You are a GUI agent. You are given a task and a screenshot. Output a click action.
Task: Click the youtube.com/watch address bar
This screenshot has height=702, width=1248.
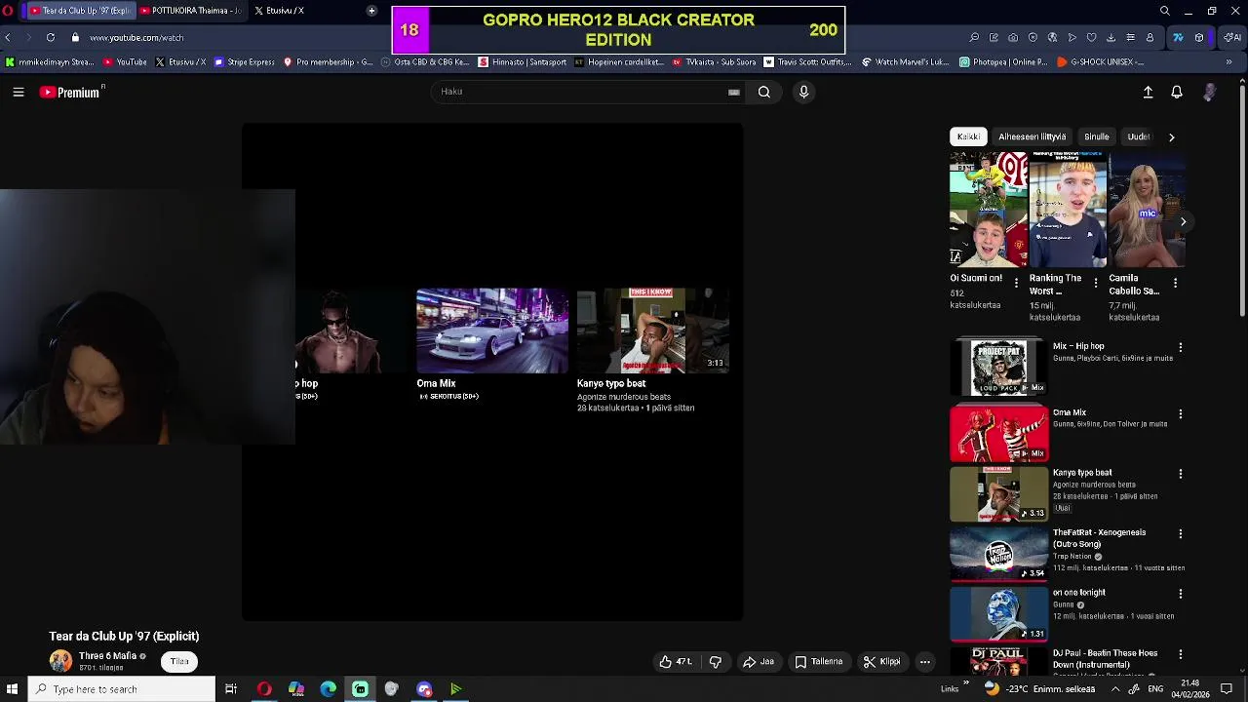point(136,37)
